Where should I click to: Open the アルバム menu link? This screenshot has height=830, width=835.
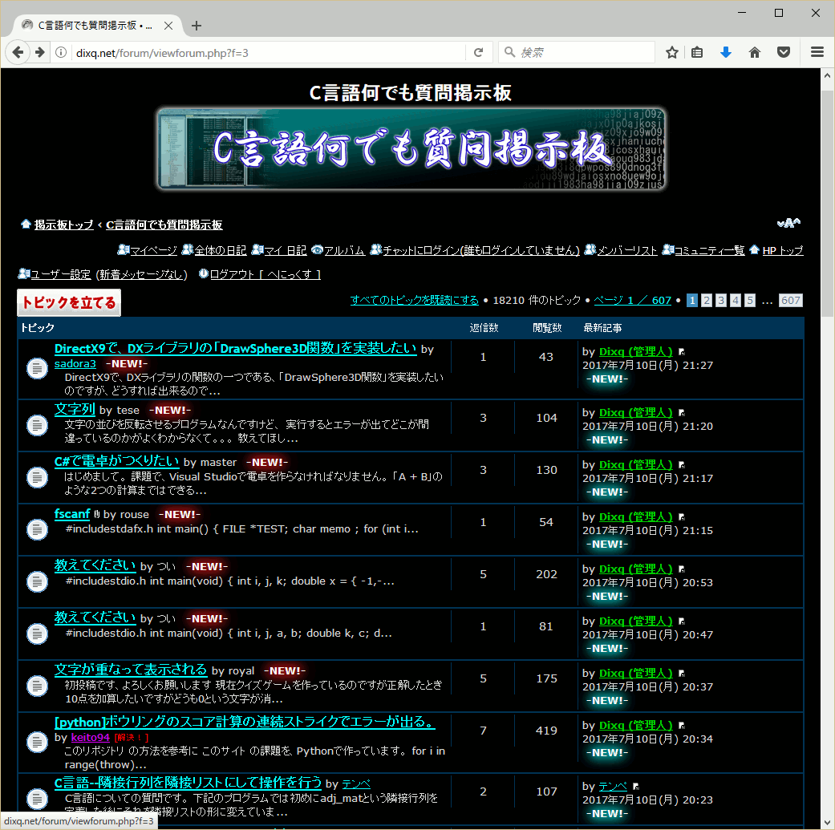click(344, 250)
